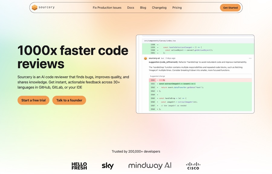272x174 pixels.
Task: Click the mindway AI logo
Action: coord(150,166)
